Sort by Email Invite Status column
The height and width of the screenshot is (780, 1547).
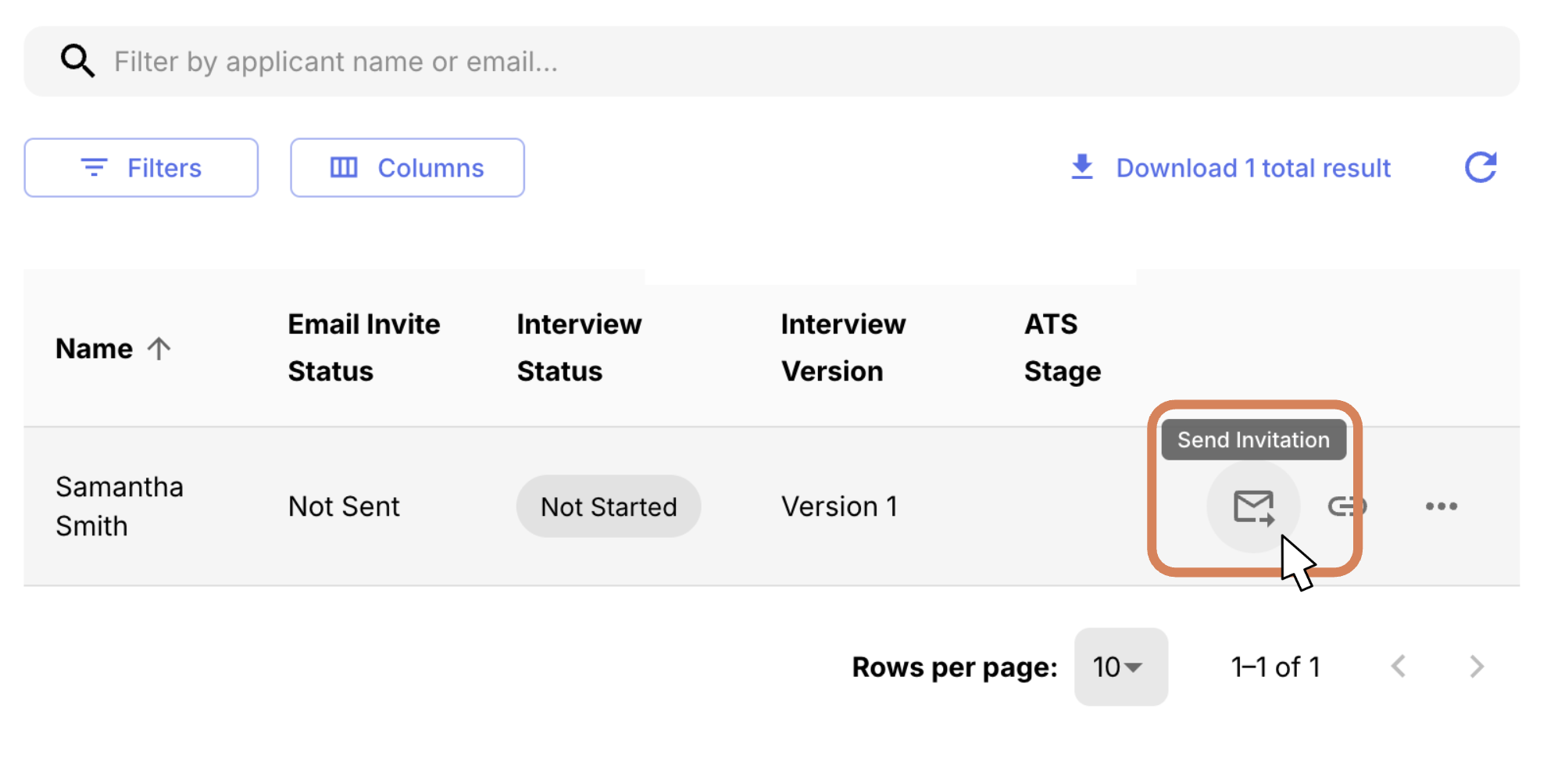coord(363,348)
